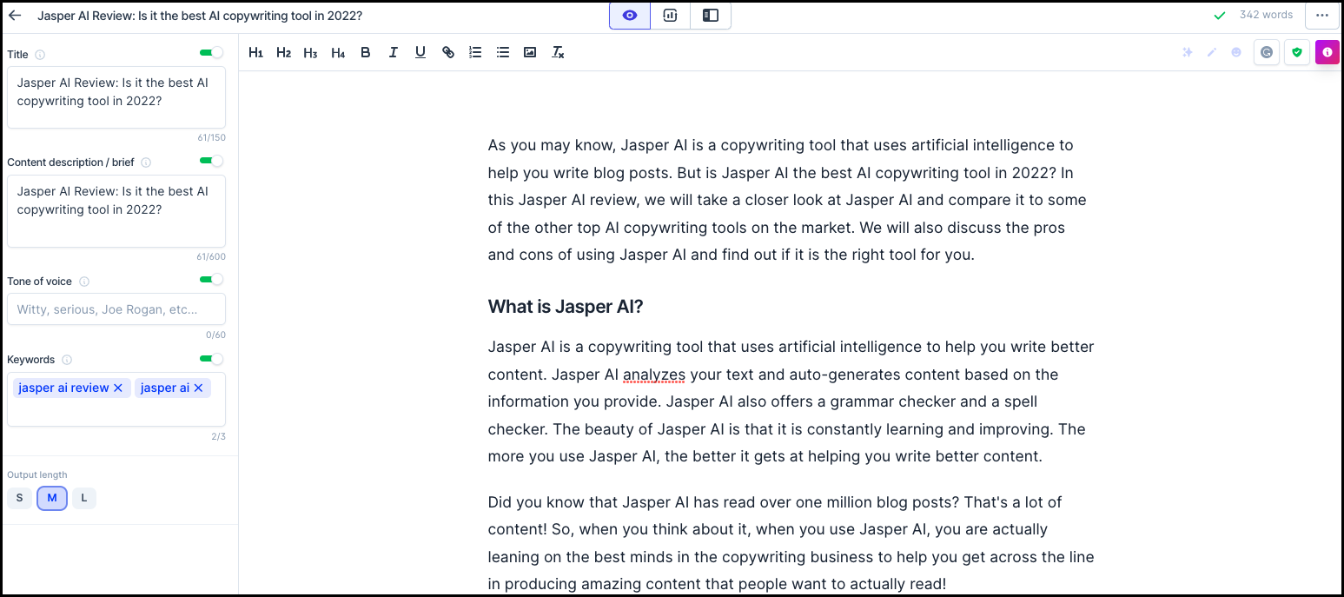
Task: Click the Tone of voice input field
Action: click(x=116, y=309)
